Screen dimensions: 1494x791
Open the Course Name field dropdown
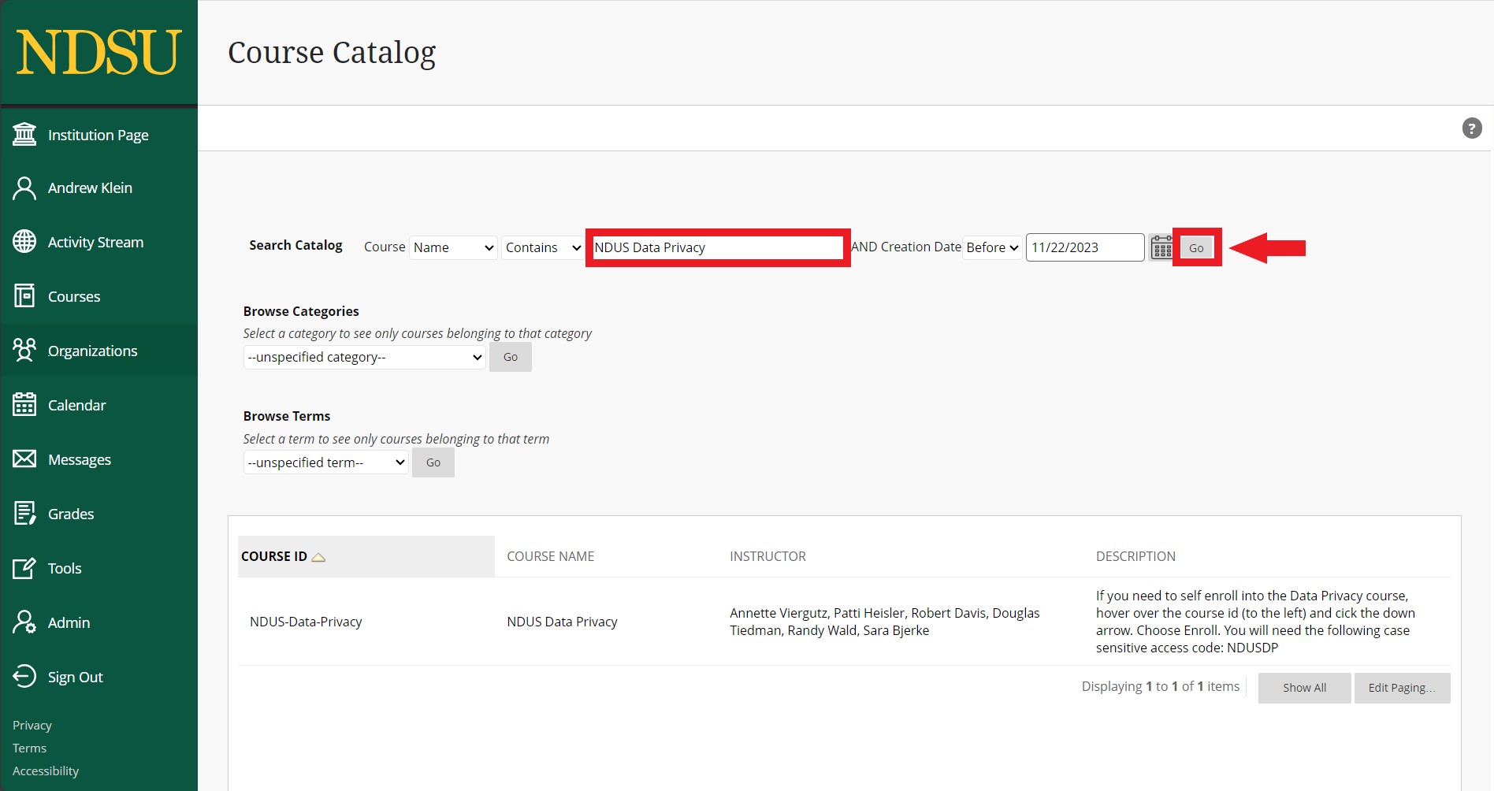pos(453,247)
